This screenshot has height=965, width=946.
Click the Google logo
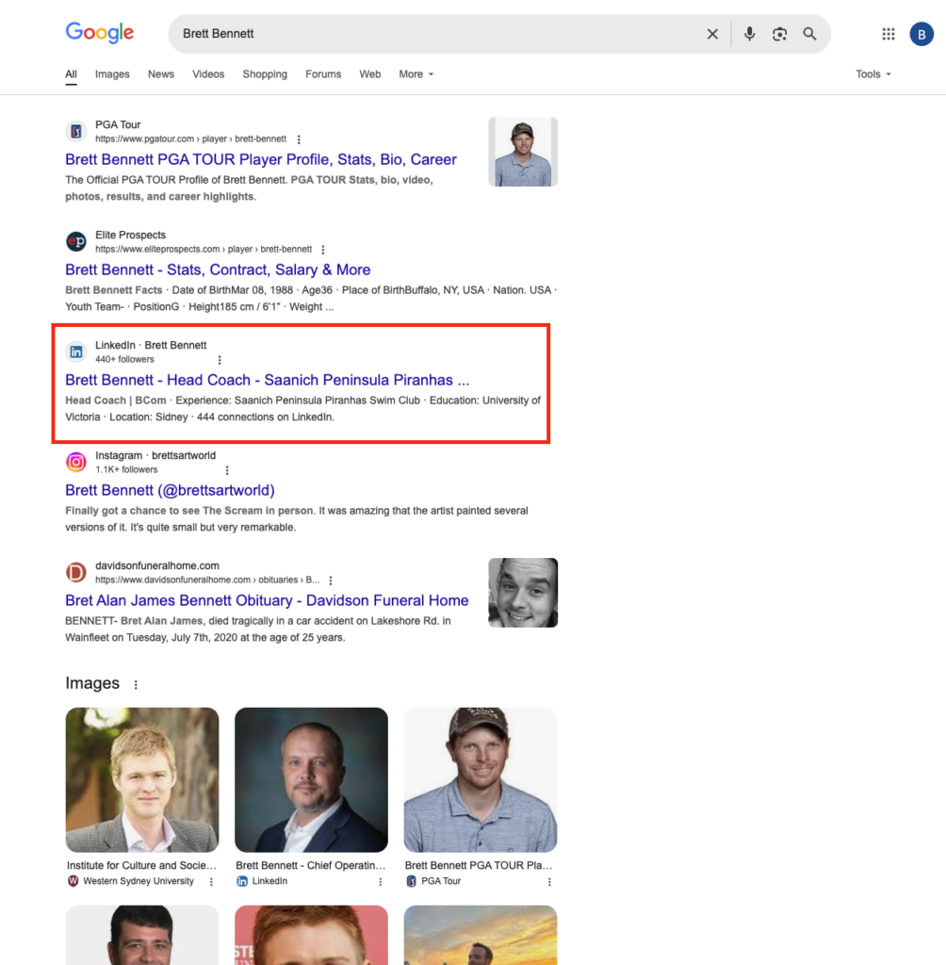click(100, 33)
